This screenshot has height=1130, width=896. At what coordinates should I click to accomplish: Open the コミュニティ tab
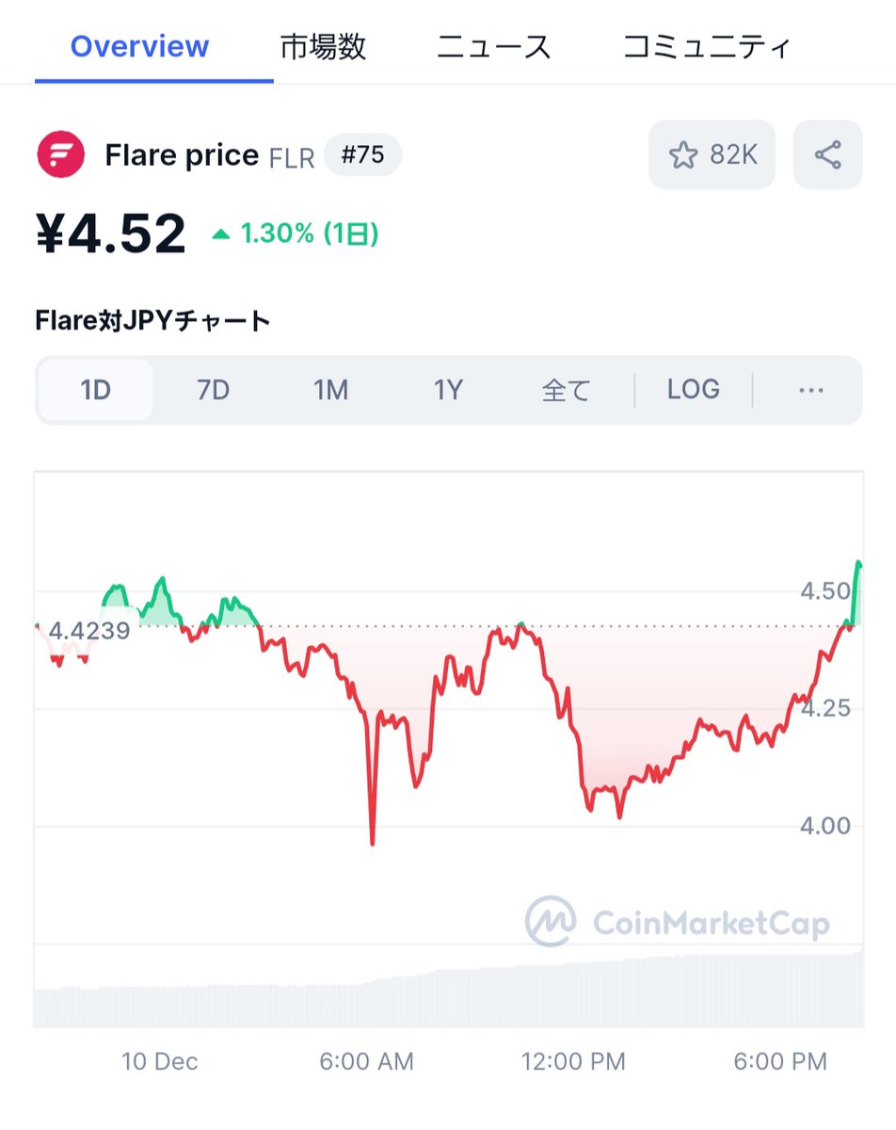(x=707, y=46)
